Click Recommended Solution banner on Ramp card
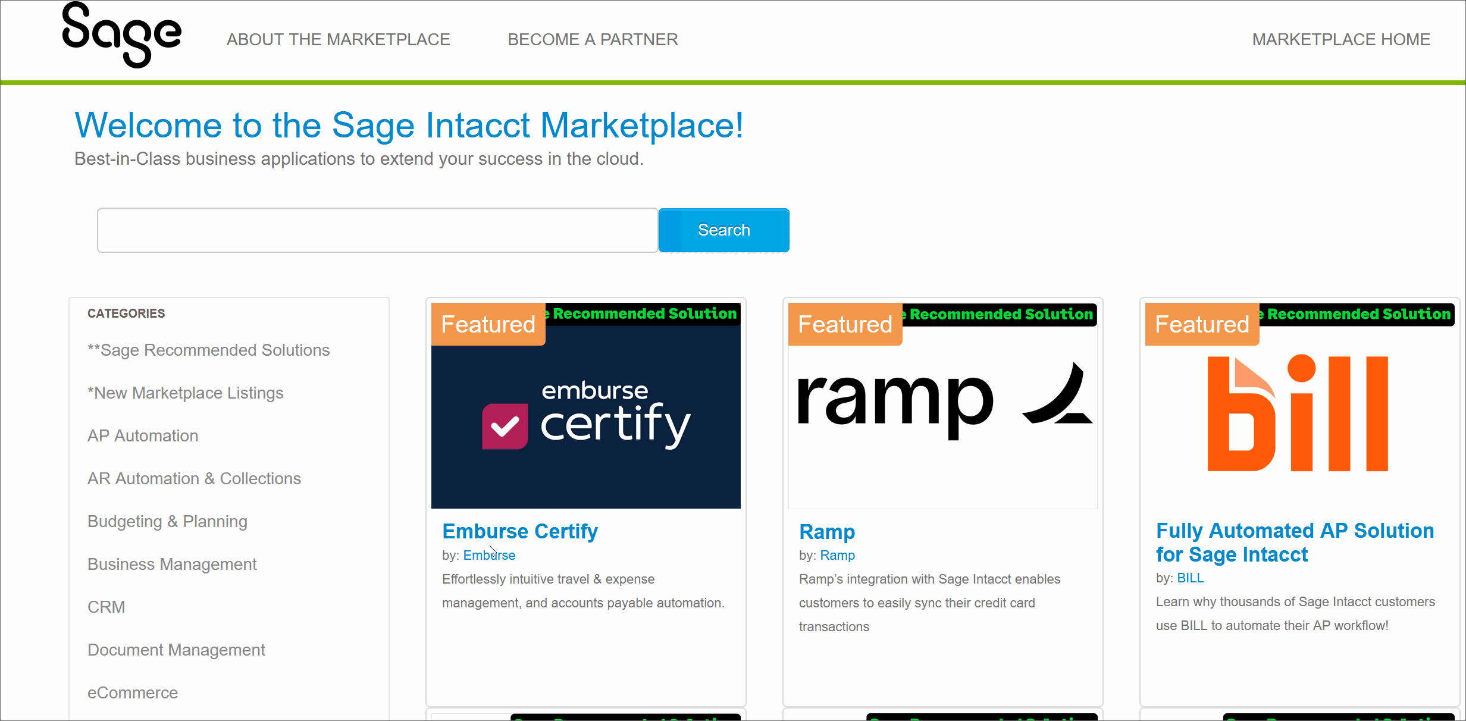Viewport: 1466px width, 721px height. (1000, 314)
